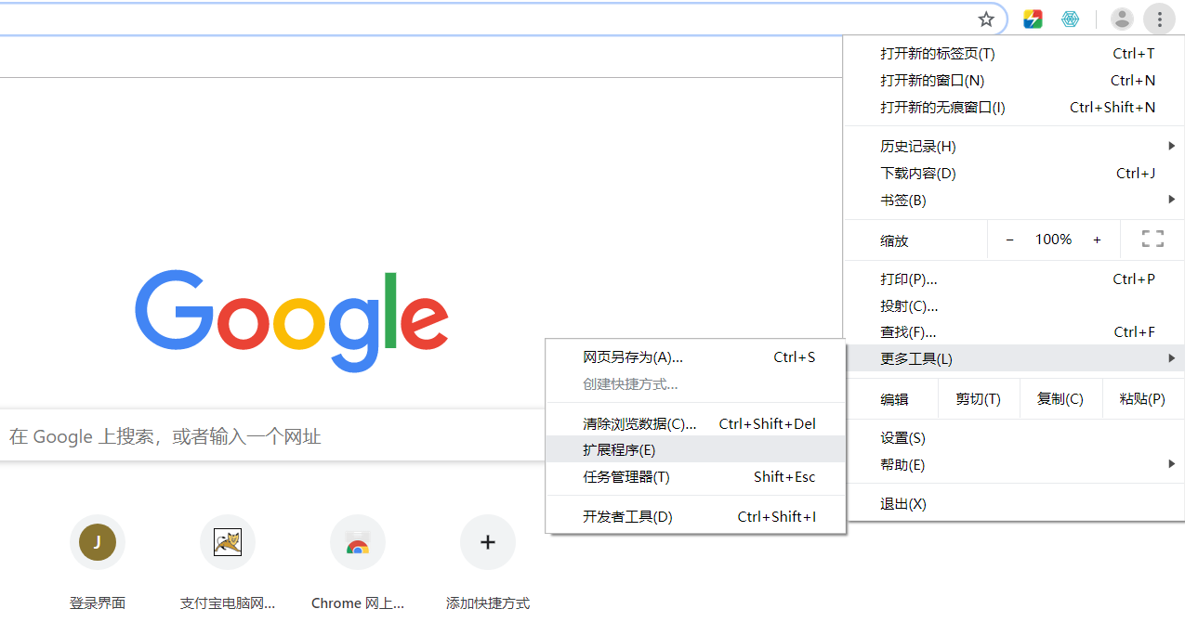Choose 清除浏览数据(C)... in submenu
The height and width of the screenshot is (635, 1185).
(695, 424)
